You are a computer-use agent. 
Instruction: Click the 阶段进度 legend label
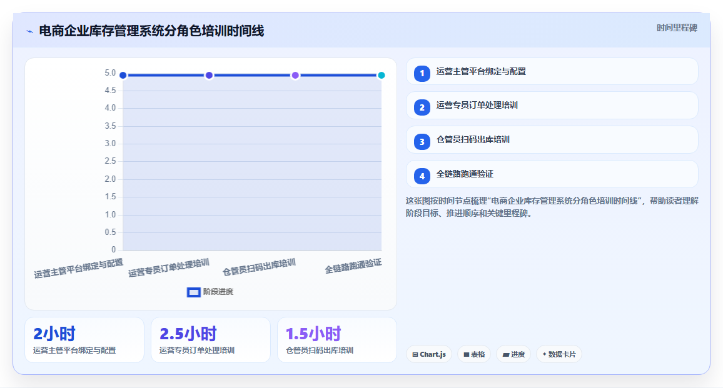218,292
